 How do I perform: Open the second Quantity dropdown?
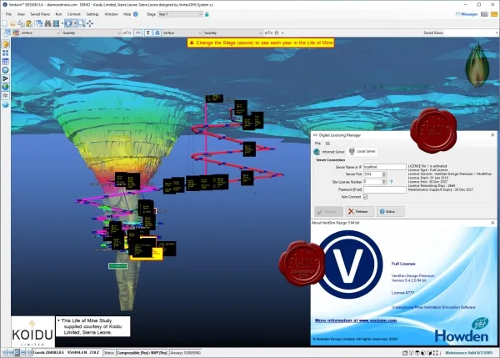tap(233, 33)
